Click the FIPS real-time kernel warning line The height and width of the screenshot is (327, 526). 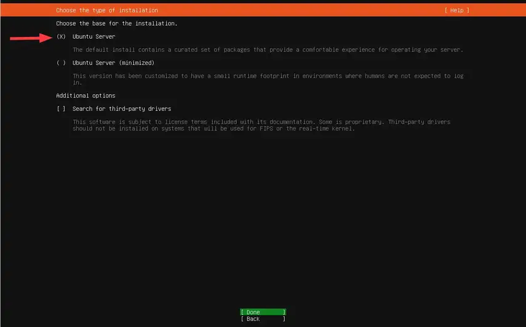tap(213, 129)
